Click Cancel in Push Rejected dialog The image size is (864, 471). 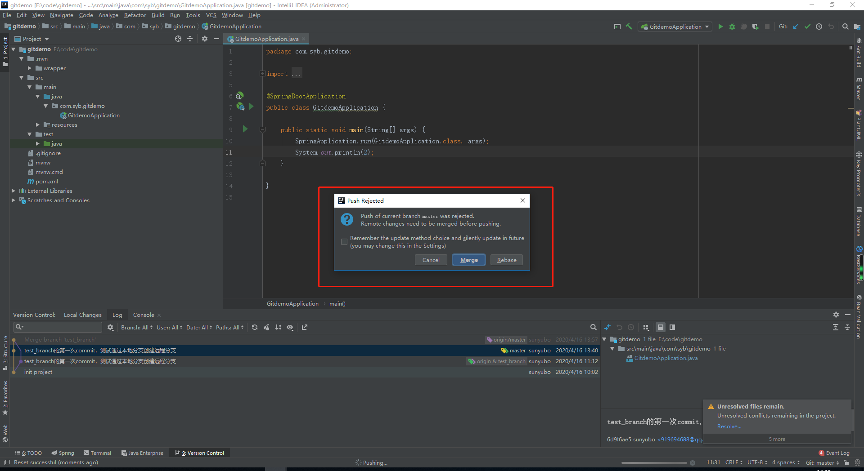431,260
